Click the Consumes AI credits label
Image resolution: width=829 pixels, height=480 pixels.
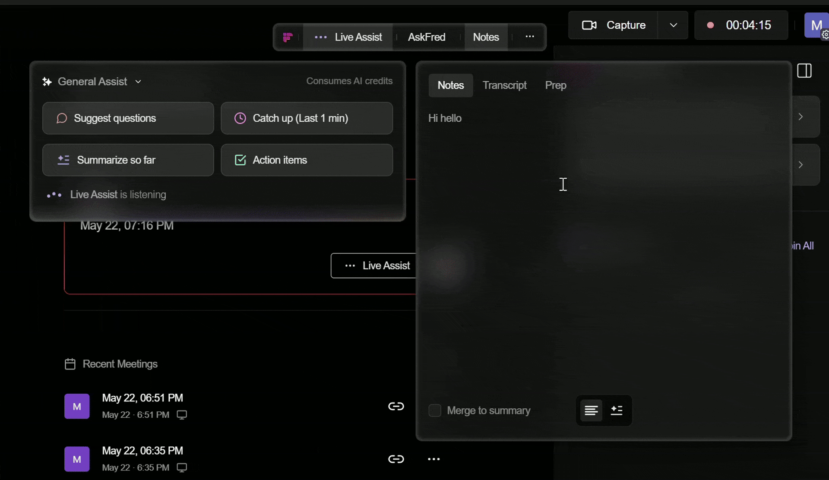pyautogui.click(x=349, y=81)
